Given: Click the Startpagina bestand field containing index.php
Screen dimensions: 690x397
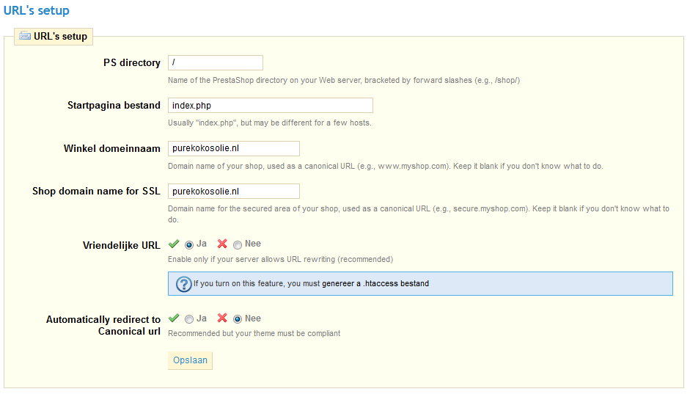Looking at the screenshot, I should (x=271, y=106).
